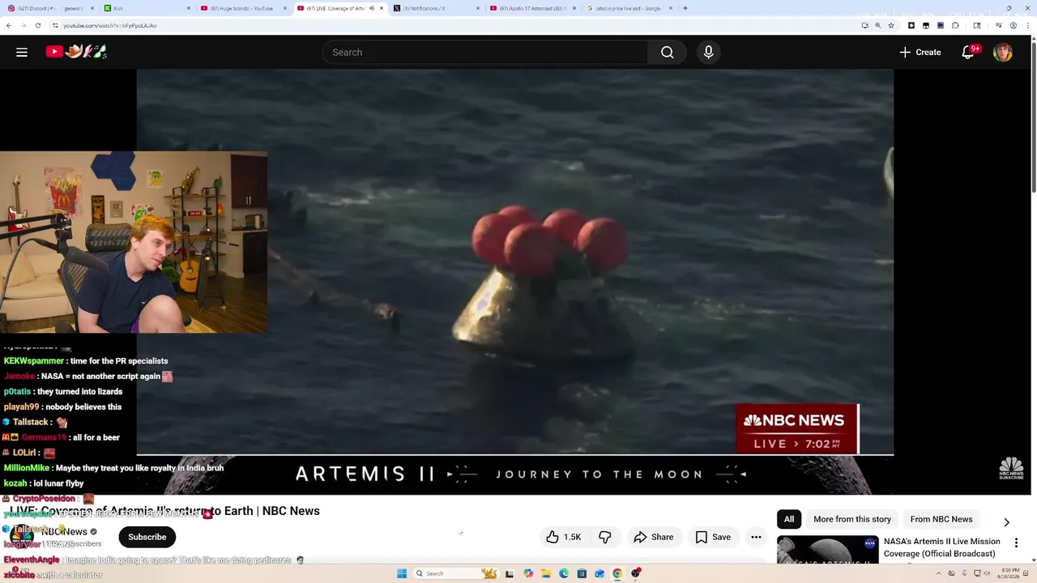Start voice search with the microphone

[708, 52]
